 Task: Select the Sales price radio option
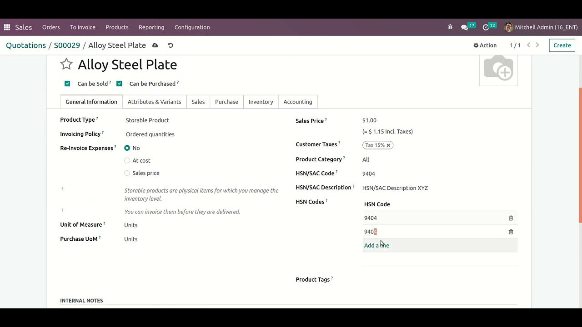pos(127,173)
